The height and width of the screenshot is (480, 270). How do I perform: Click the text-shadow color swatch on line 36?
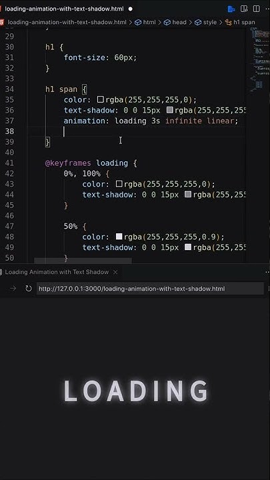click(x=169, y=110)
